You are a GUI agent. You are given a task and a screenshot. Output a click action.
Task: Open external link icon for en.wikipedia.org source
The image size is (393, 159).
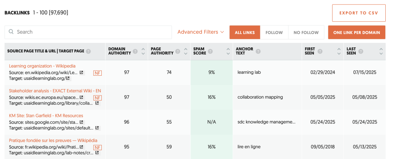[x=81, y=73]
